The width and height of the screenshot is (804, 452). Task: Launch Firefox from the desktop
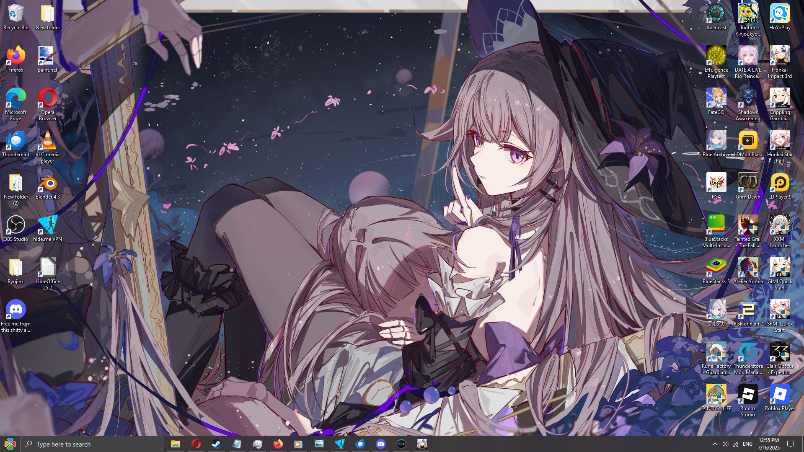coord(16,59)
